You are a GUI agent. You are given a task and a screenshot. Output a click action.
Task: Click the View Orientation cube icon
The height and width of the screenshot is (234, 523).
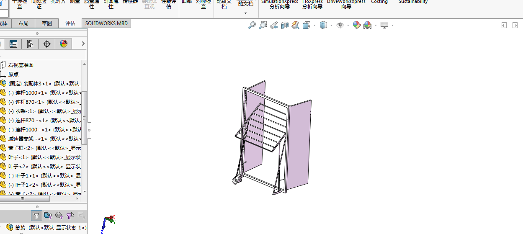coord(307,25)
